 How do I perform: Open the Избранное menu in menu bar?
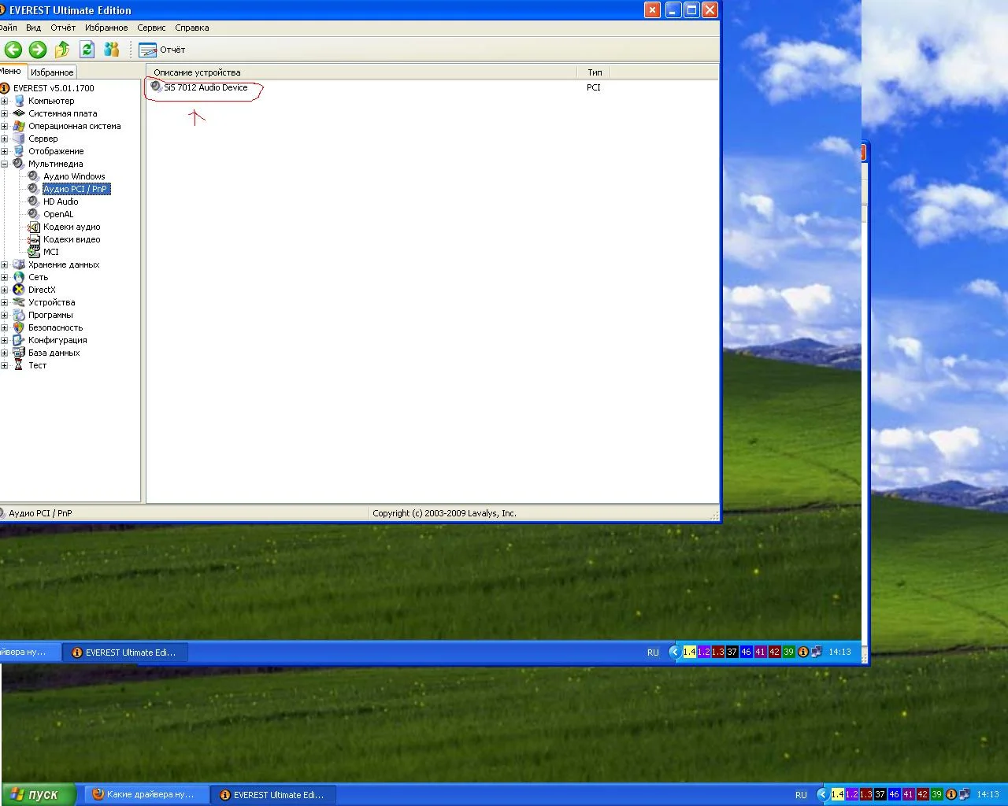(106, 28)
